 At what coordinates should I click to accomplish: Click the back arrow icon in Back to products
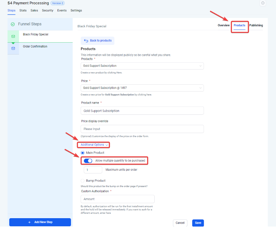click(x=86, y=41)
